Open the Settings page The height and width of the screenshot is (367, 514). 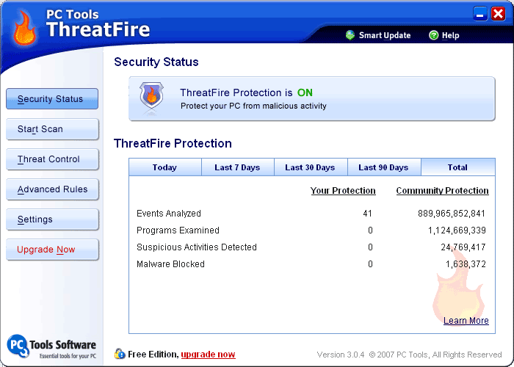coord(51,219)
